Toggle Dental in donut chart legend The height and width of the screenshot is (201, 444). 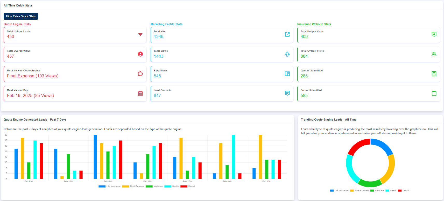pyautogui.click(x=404, y=190)
